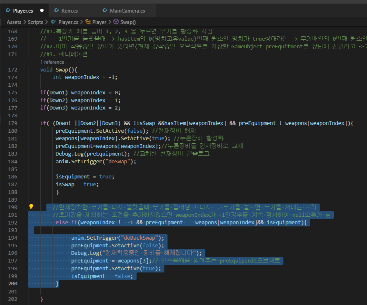Click 'isEquipment = true;' line

[x=85, y=177]
